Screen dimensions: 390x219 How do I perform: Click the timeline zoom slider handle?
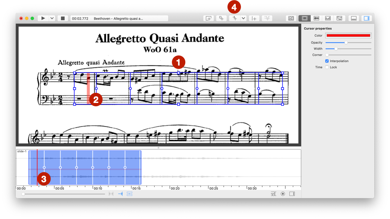(x=23, y=194)
